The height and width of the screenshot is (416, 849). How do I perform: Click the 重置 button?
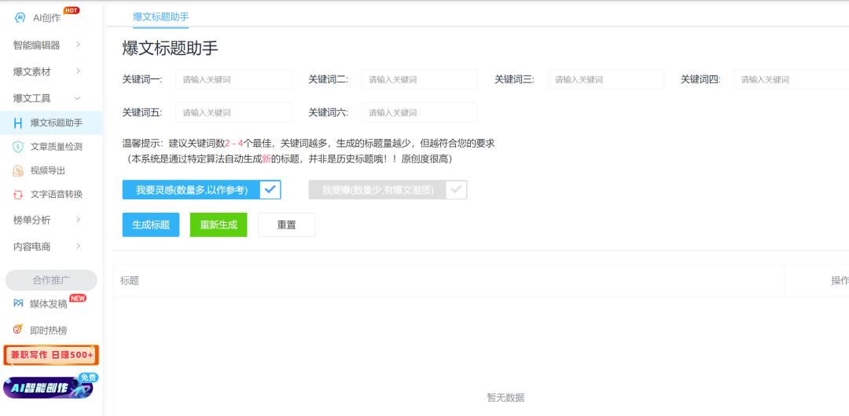click(286, 224)
